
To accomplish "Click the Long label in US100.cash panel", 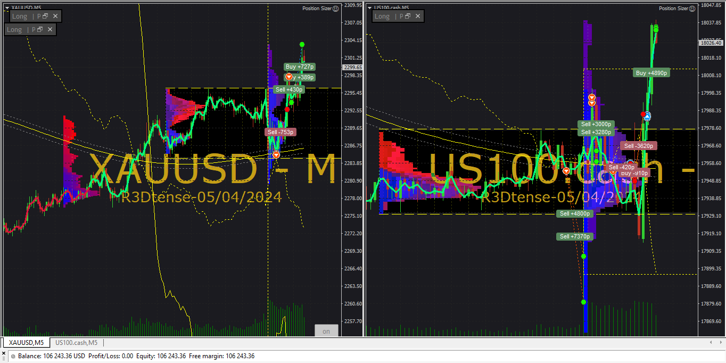I will 382,16.
